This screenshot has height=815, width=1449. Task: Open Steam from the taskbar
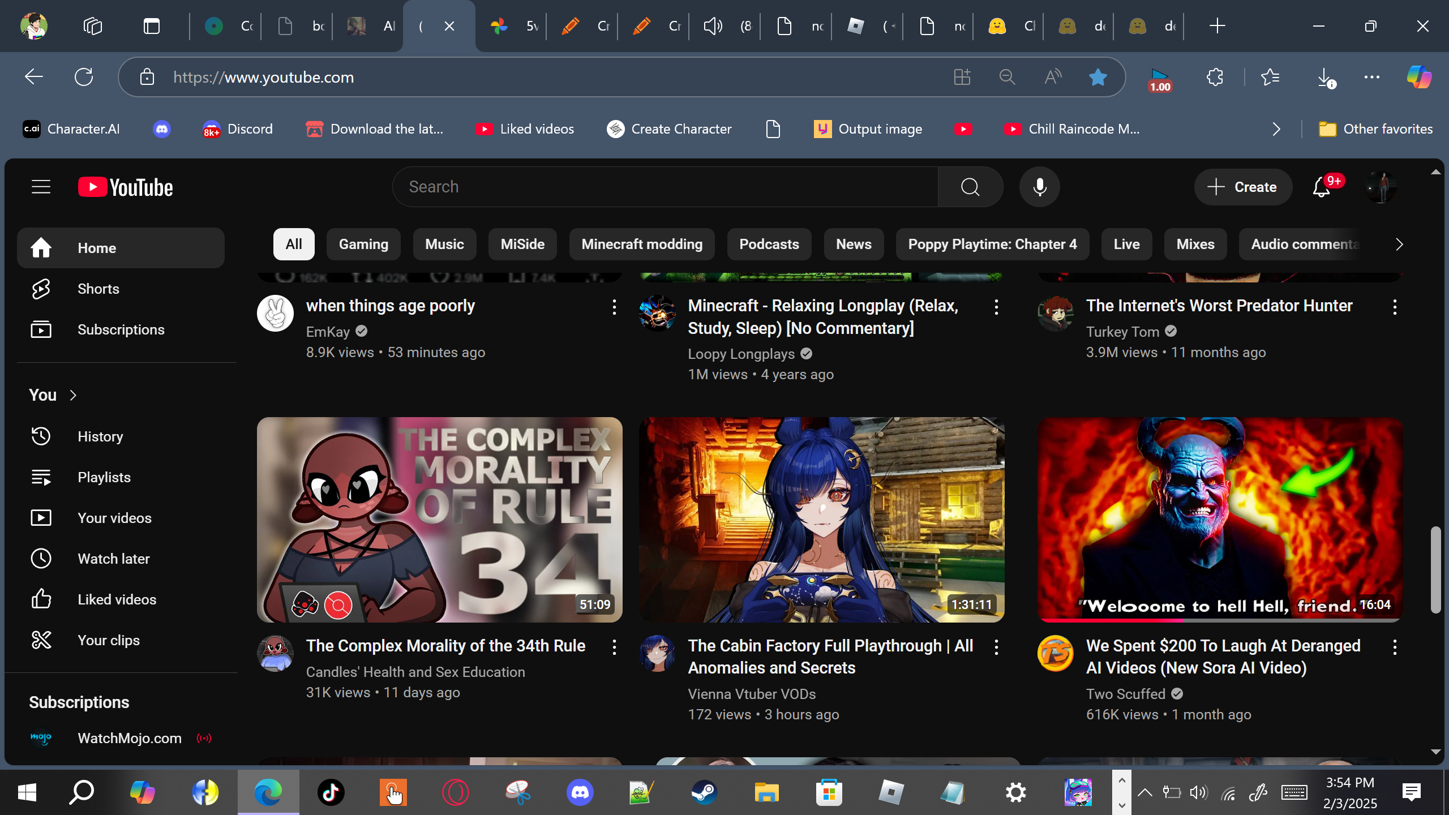(x=704, y=792)
